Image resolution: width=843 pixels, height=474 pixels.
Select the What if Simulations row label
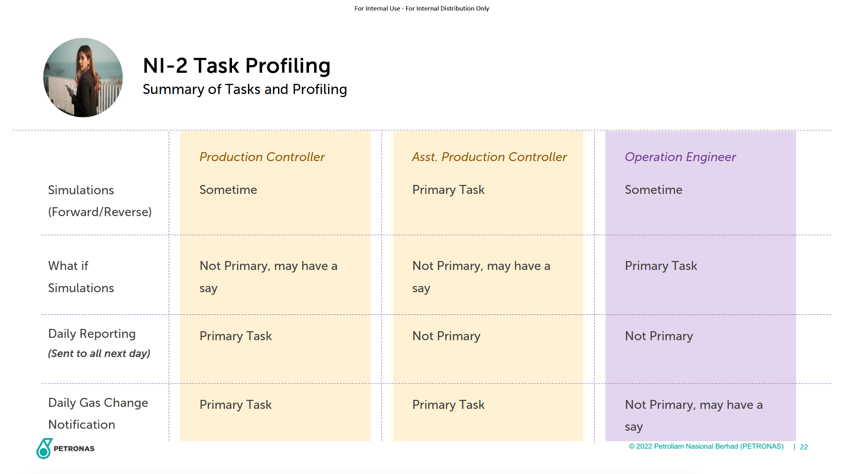point(81,277)
